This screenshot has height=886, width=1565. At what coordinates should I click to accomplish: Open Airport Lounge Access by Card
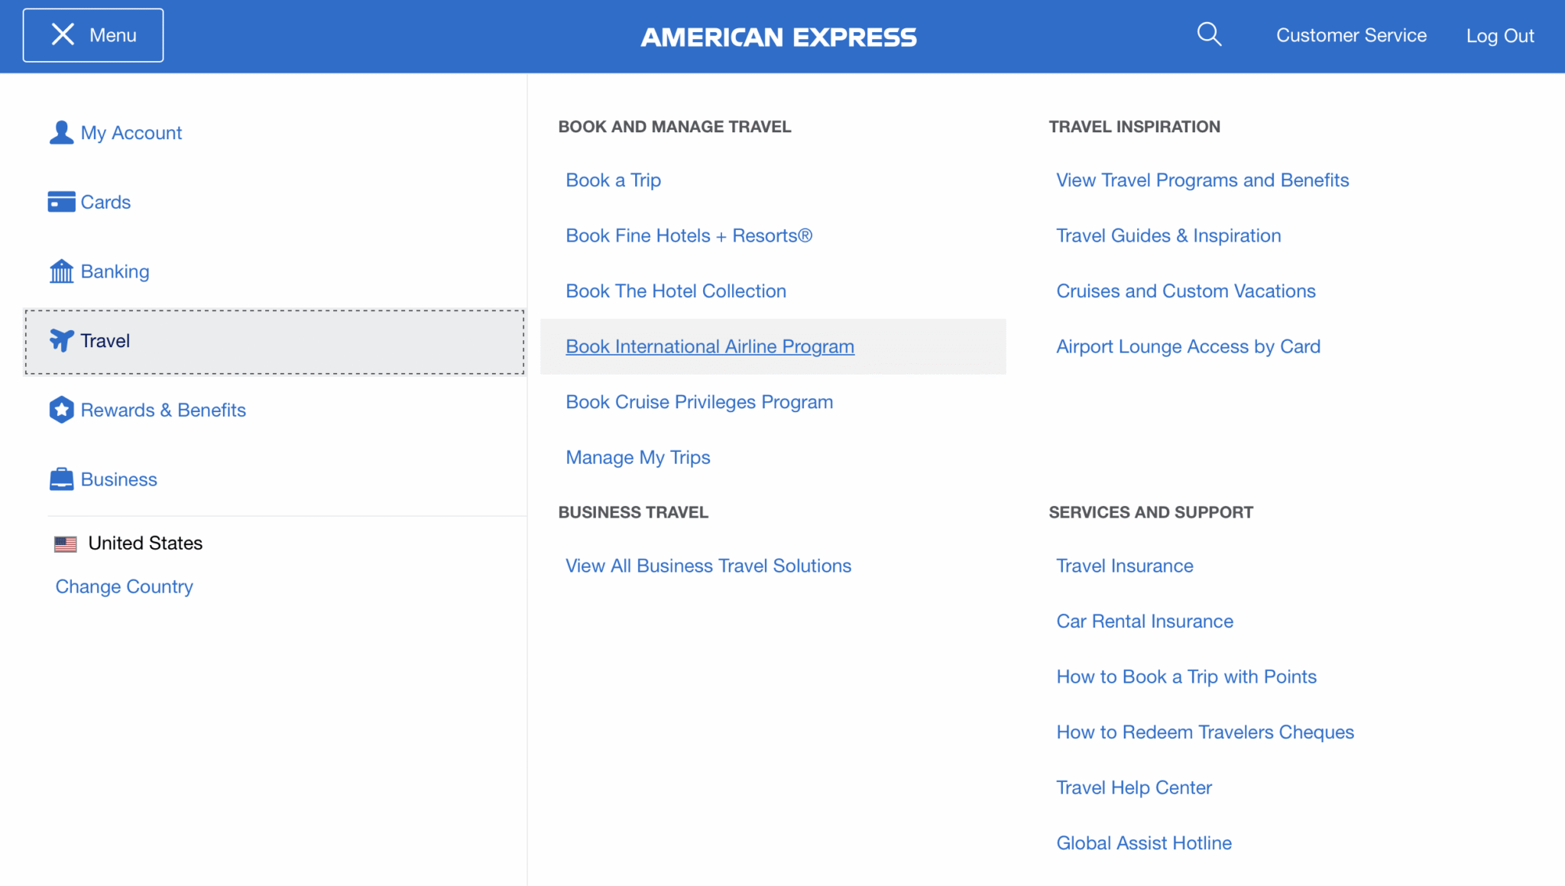(1188, 346)
